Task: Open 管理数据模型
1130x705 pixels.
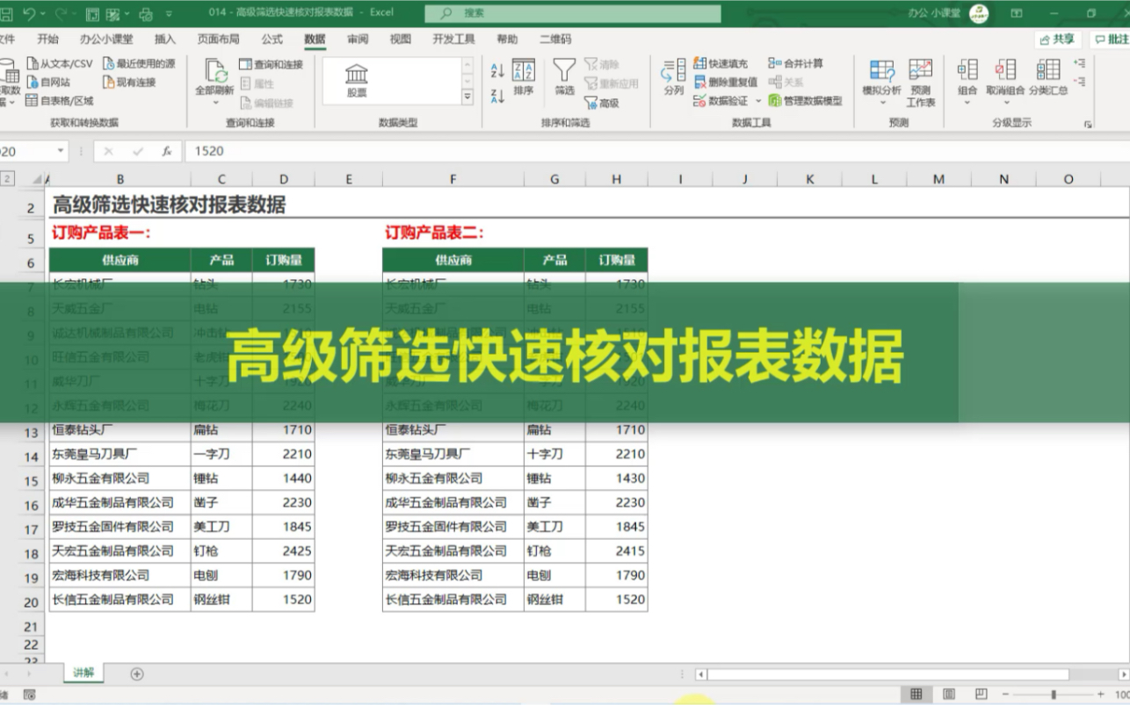Action: pos(806,101)
